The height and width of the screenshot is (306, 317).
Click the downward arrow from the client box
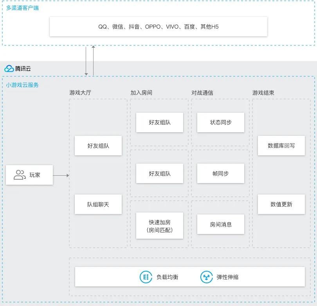click(x=86, y=61)
